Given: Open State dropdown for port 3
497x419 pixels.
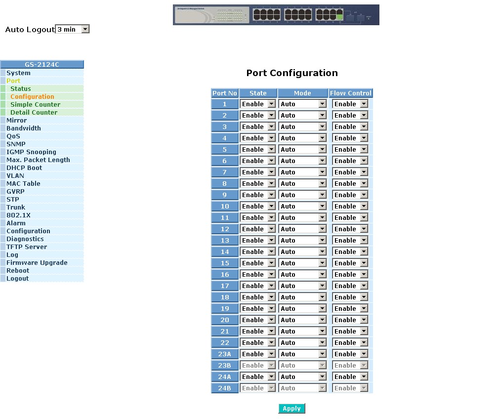Looking at the screenshot, I should pyautogui.click(x=258, y=127).
